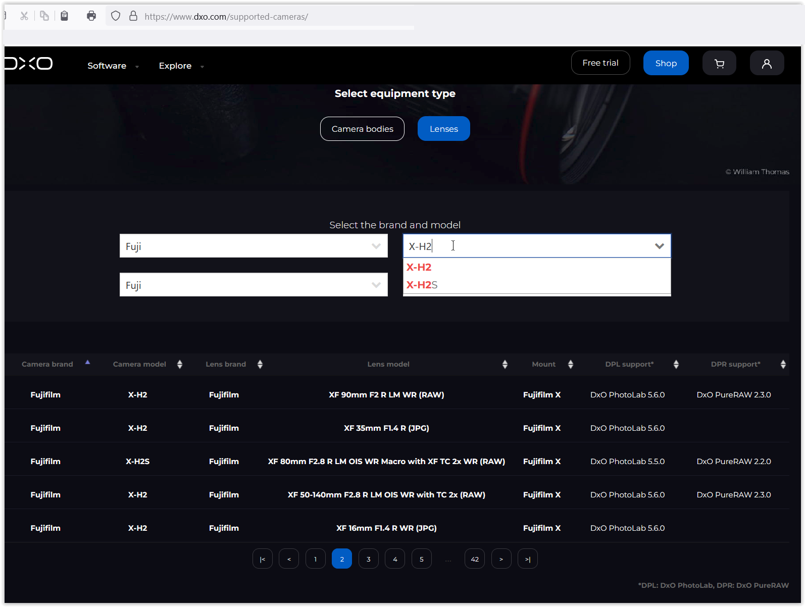805x607 pixels.
Task: Click the print toolbar icon
Action: click(91, 16)
